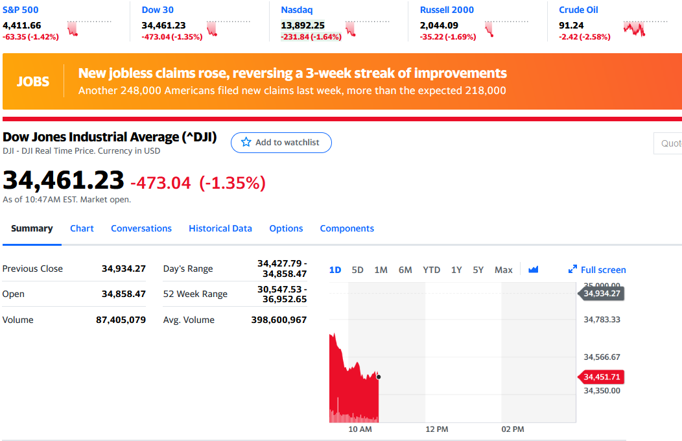The width and height of the screenshot is (682, 441).
Task: Switch chart to 1M range
Action: click(381, 270)
